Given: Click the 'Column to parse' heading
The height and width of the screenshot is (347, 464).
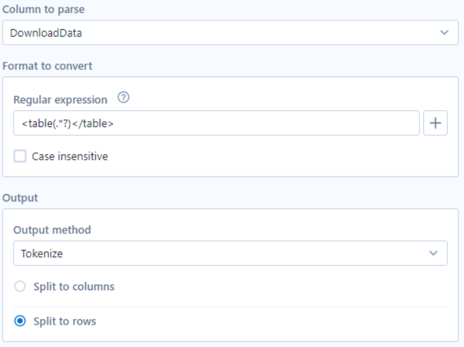Looking at the screenshot, I should click(43, 9).
